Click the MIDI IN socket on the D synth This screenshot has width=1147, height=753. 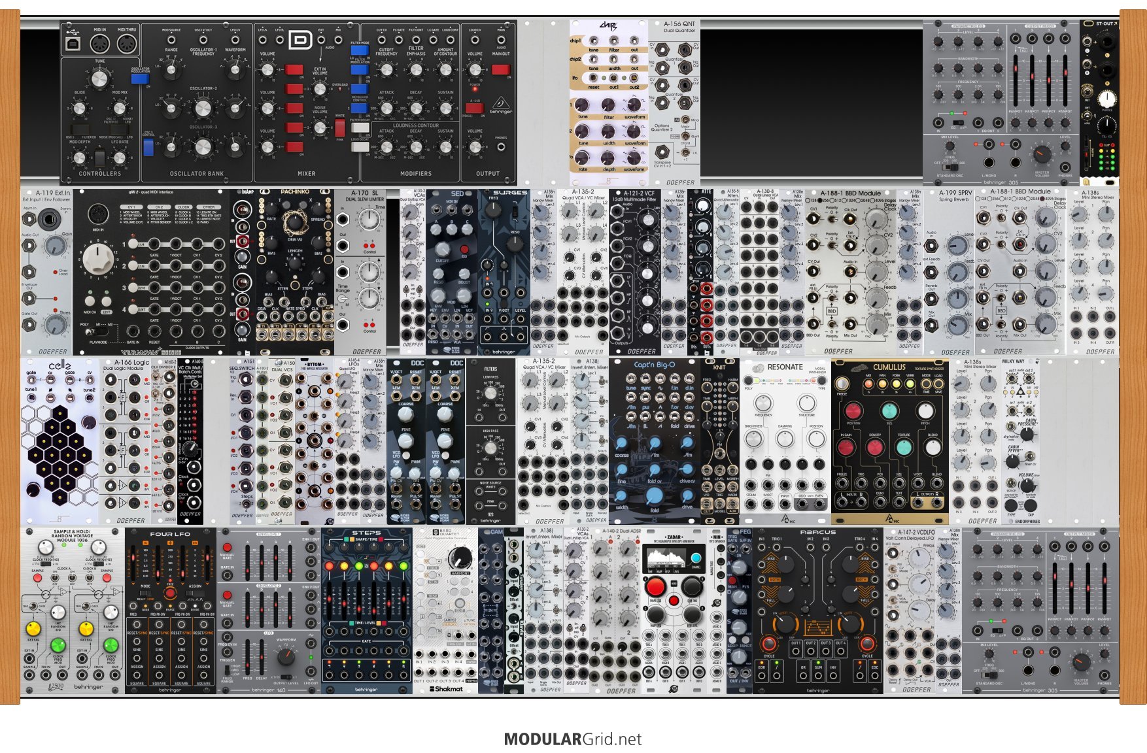point(99,44)
